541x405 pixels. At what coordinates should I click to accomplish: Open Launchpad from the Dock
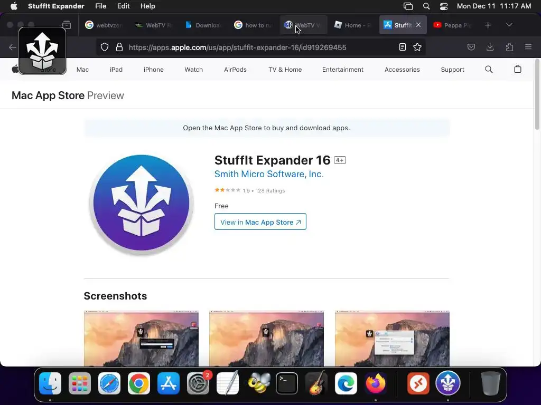tap(80, 383)
